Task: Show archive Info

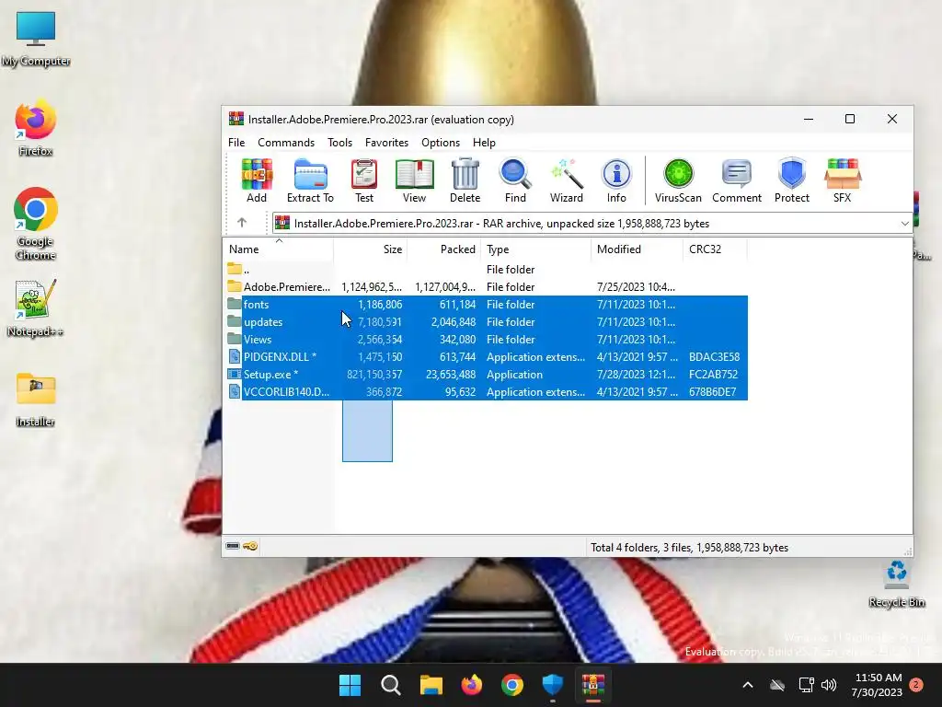Action: click(x=616, y=180)
